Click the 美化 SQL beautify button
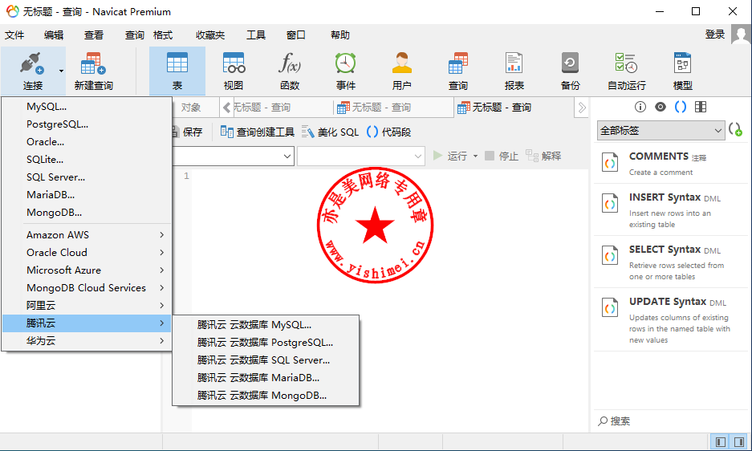 [x=330, y=132]
